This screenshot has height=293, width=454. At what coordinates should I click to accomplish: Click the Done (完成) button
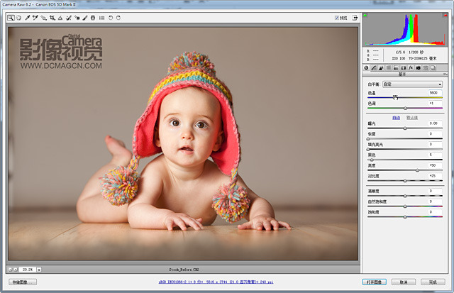pyautogui.click(x=433, y=282)
